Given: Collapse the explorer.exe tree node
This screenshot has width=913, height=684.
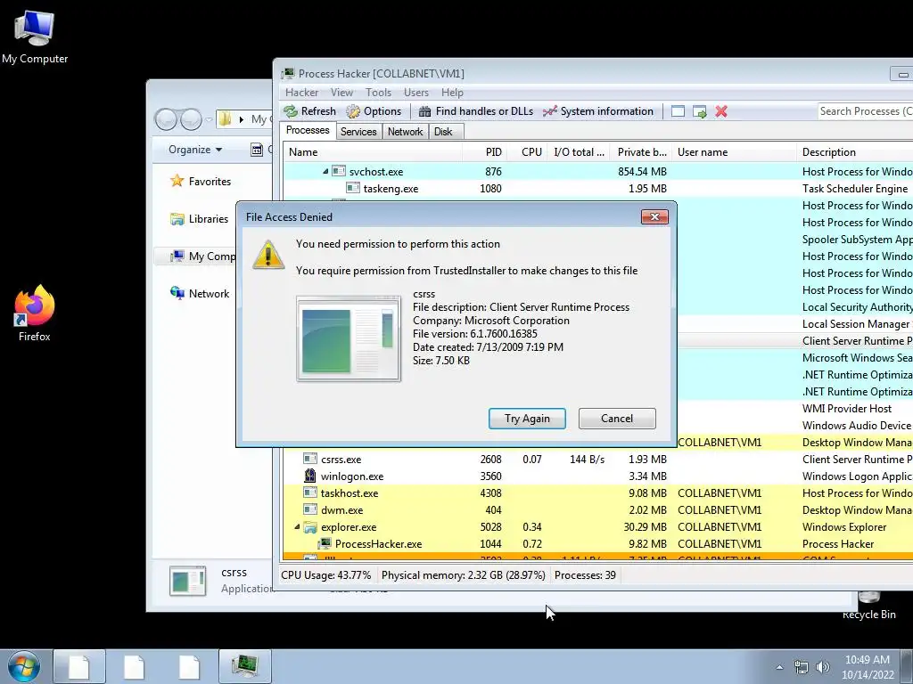Looking at the screenshot, I should click(297, 527).
